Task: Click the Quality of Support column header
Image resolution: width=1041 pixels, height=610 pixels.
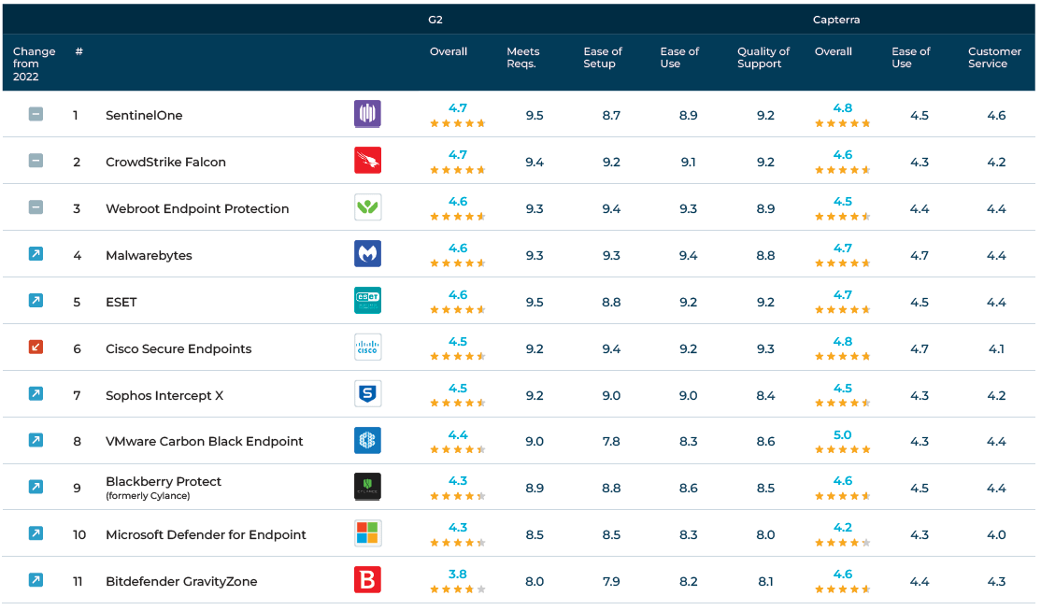Action: [763, 58]
